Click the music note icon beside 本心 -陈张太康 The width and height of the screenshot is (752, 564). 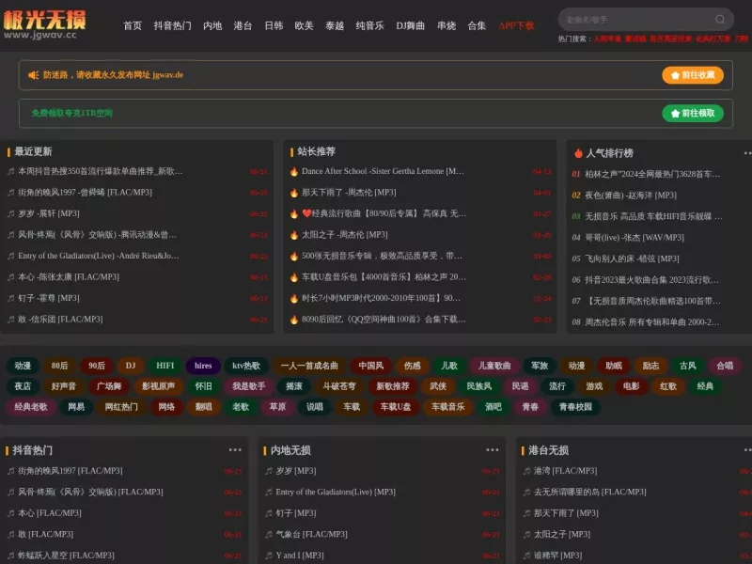click(x=10, y=276)
